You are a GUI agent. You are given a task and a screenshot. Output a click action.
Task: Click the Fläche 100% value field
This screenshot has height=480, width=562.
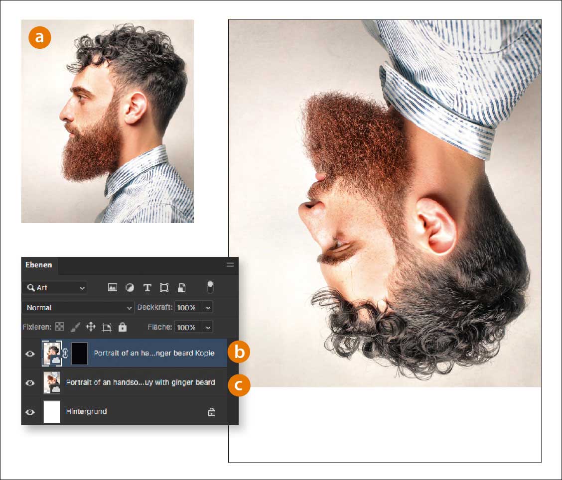tap(188, 327)
